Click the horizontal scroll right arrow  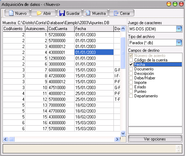click(117, 139)
